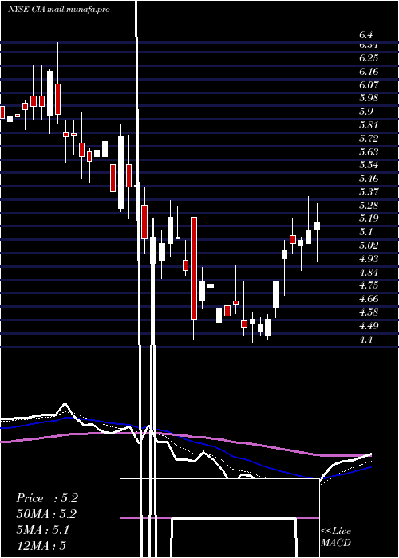This screenshot has height=558, width=399.
Task: Select the 5.1 price axis label
Action: (365, 232)
